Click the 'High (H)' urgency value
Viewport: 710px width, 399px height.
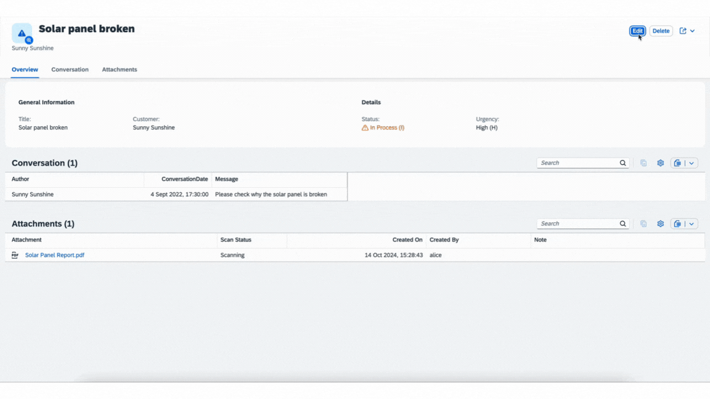pyautogui.click(x=487, y=127)
